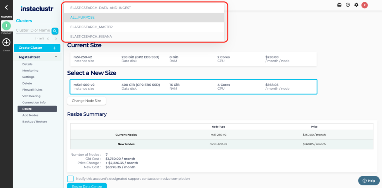The height and width of the screenshot is (188, 382).
Task: Click the Change Node Size button
Action: 87,101
